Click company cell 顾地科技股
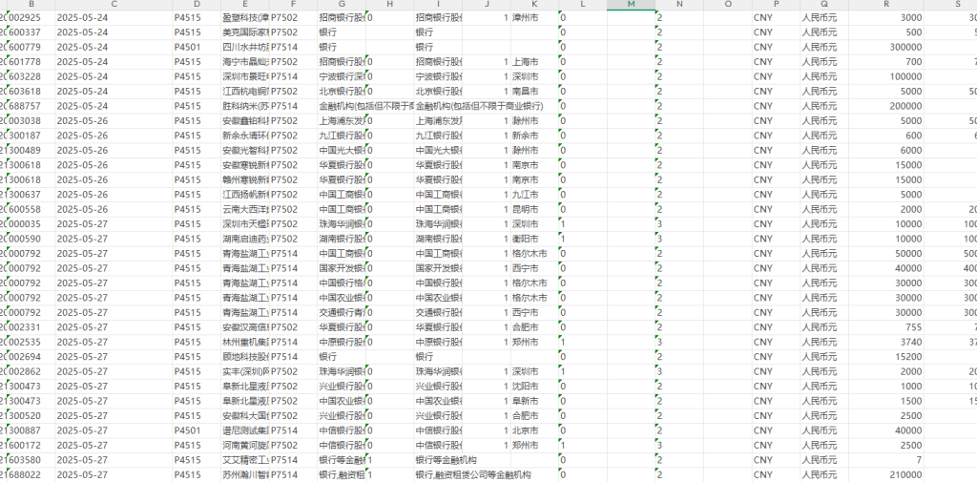977x482 pixels. click(x=245, y=357)
